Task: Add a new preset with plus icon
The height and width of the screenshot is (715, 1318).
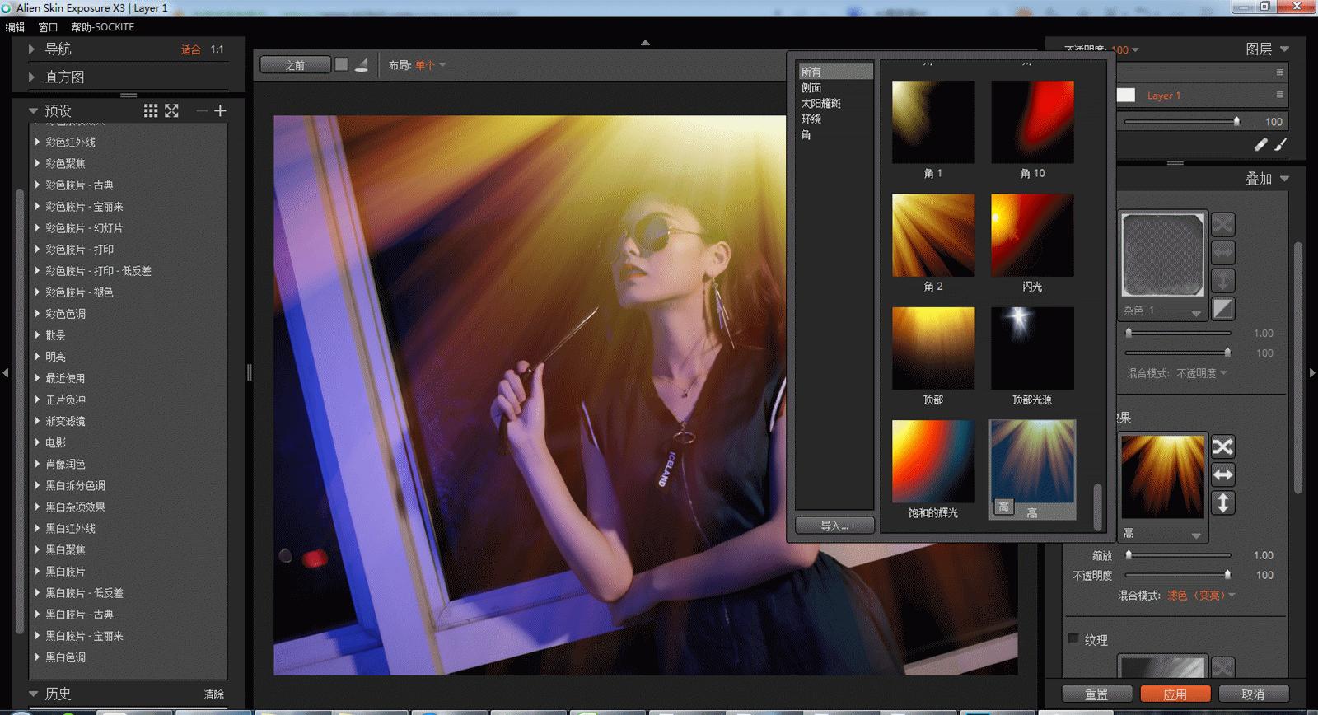Action: [x=220, y=110]
